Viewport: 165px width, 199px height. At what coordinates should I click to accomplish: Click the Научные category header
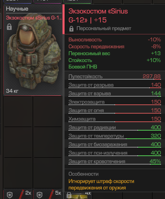pos(17,9)
